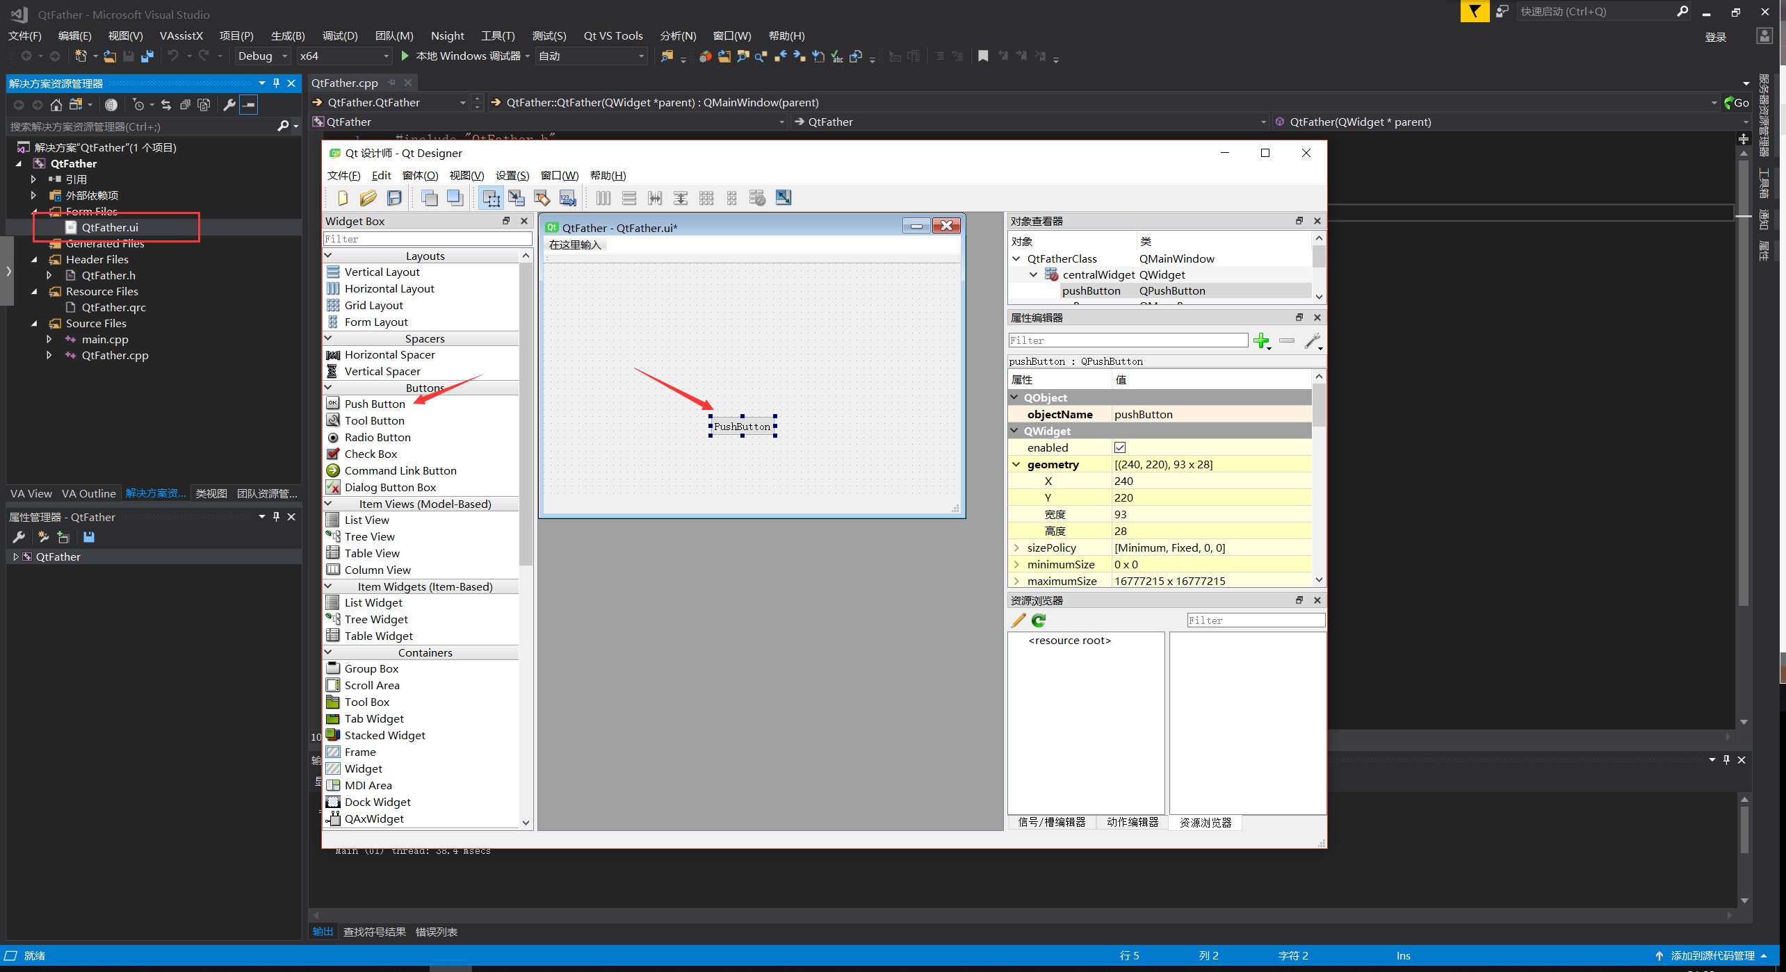Click the Adjust Size toolbar icon
Image resolution: width=1786 pixels, height=972 pixels.
(784, 198)
